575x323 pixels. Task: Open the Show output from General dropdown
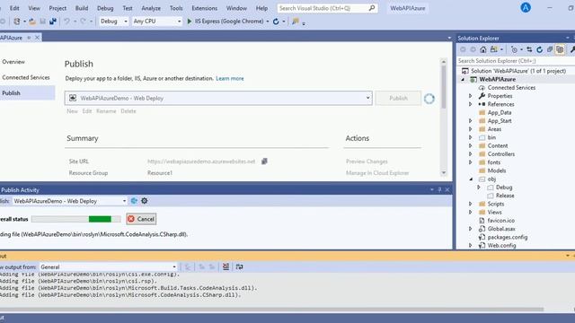[108, 267]
